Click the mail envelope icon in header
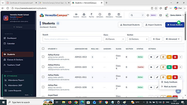The width and height of the screenshot is (187, 105). 160,15
